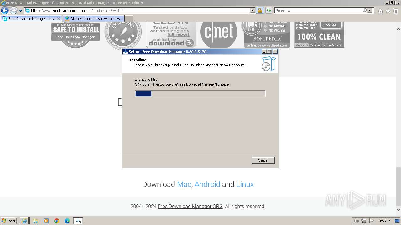Screen dimensions: 401x225
Task: Click the Softpedia 100% Free badge
Action: coord(267,35)
